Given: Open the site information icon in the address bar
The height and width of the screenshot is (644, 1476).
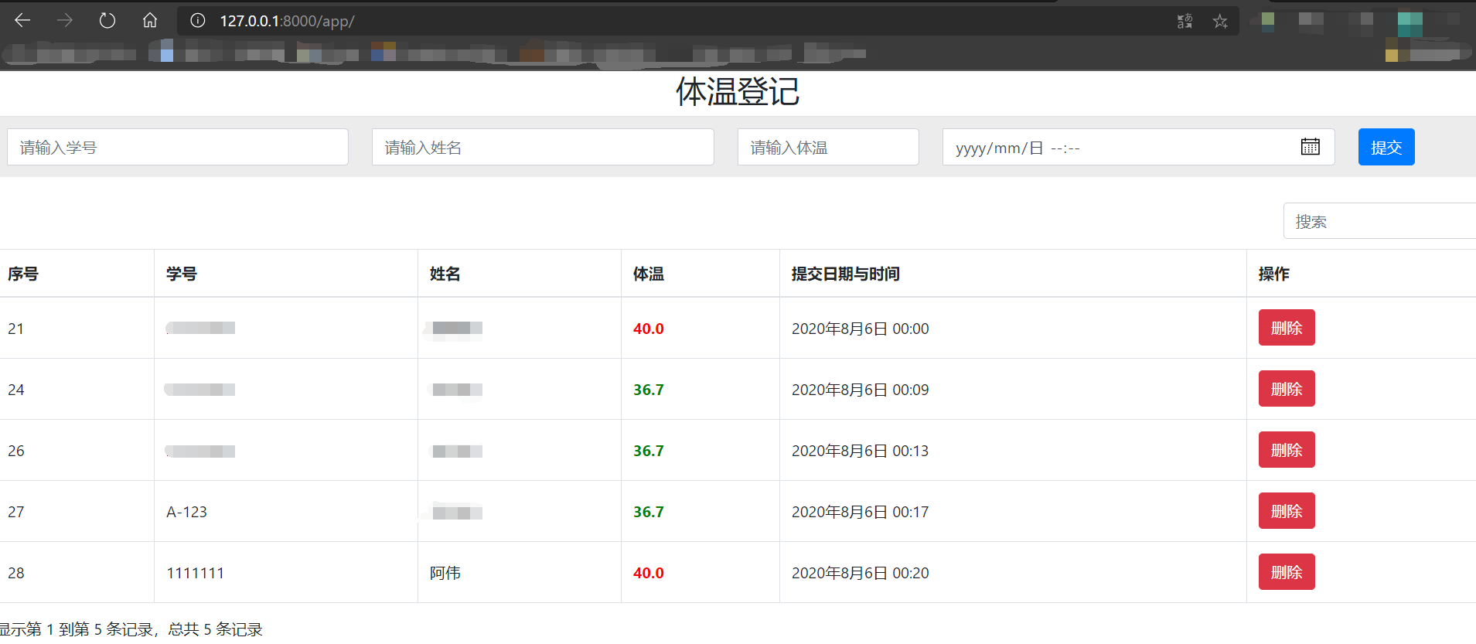Looking at the screenshot, I should pos(198,21).
